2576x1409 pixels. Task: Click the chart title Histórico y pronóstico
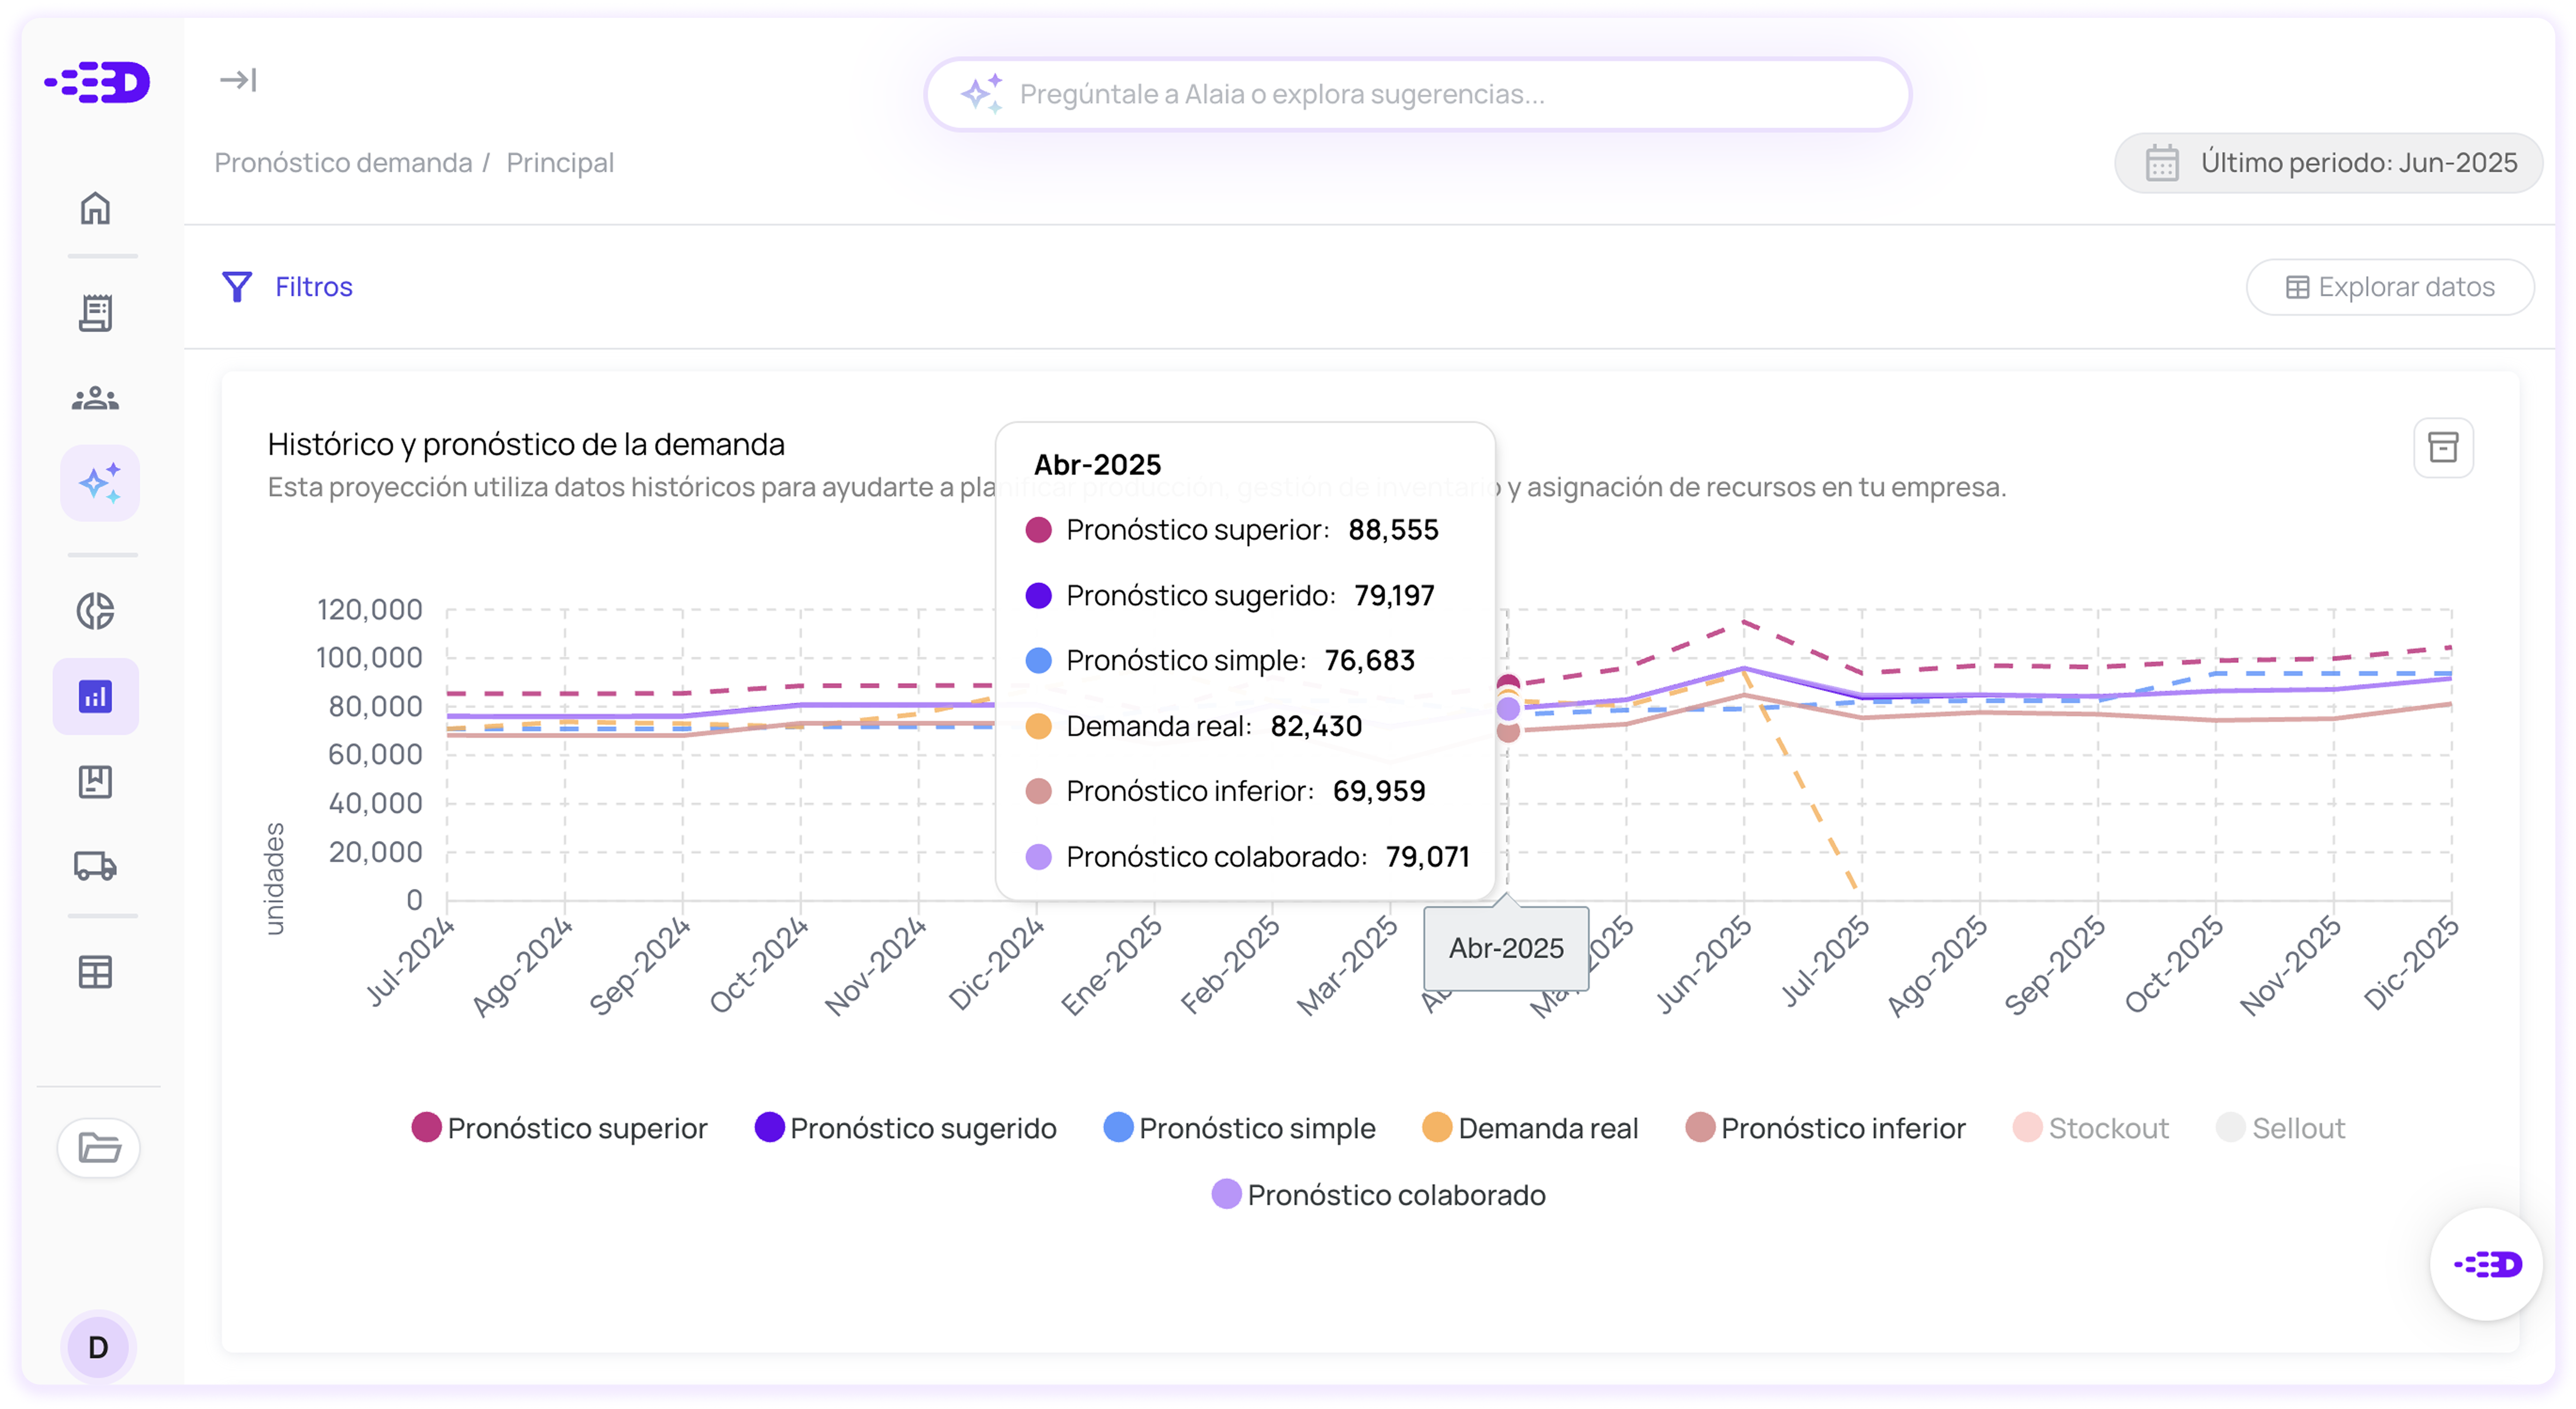(526, 444)
